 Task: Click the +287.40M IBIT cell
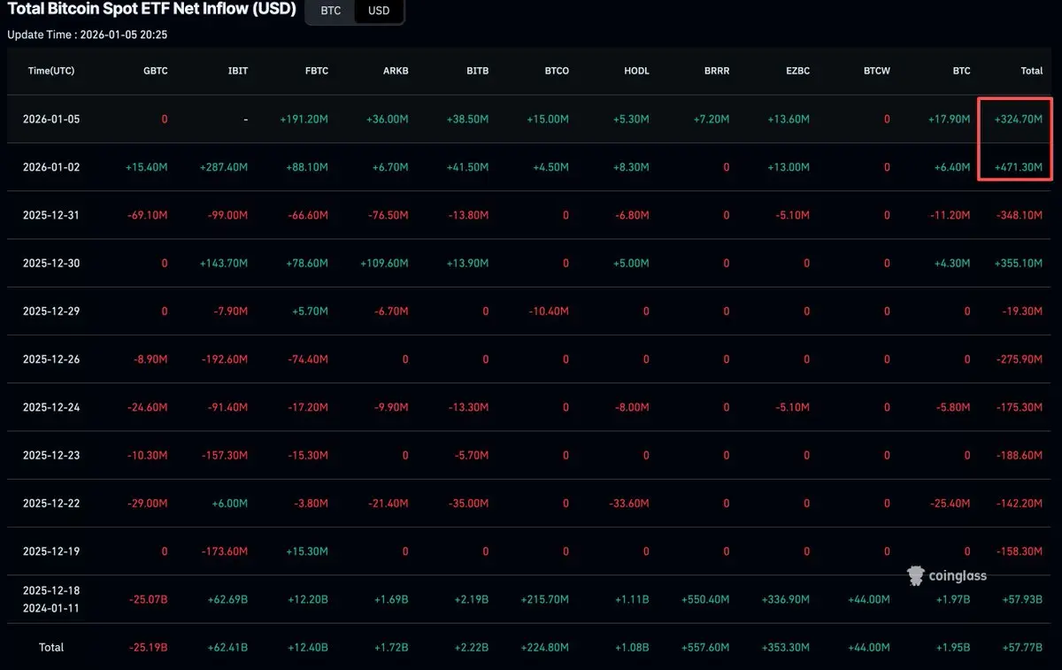point(224,166)
